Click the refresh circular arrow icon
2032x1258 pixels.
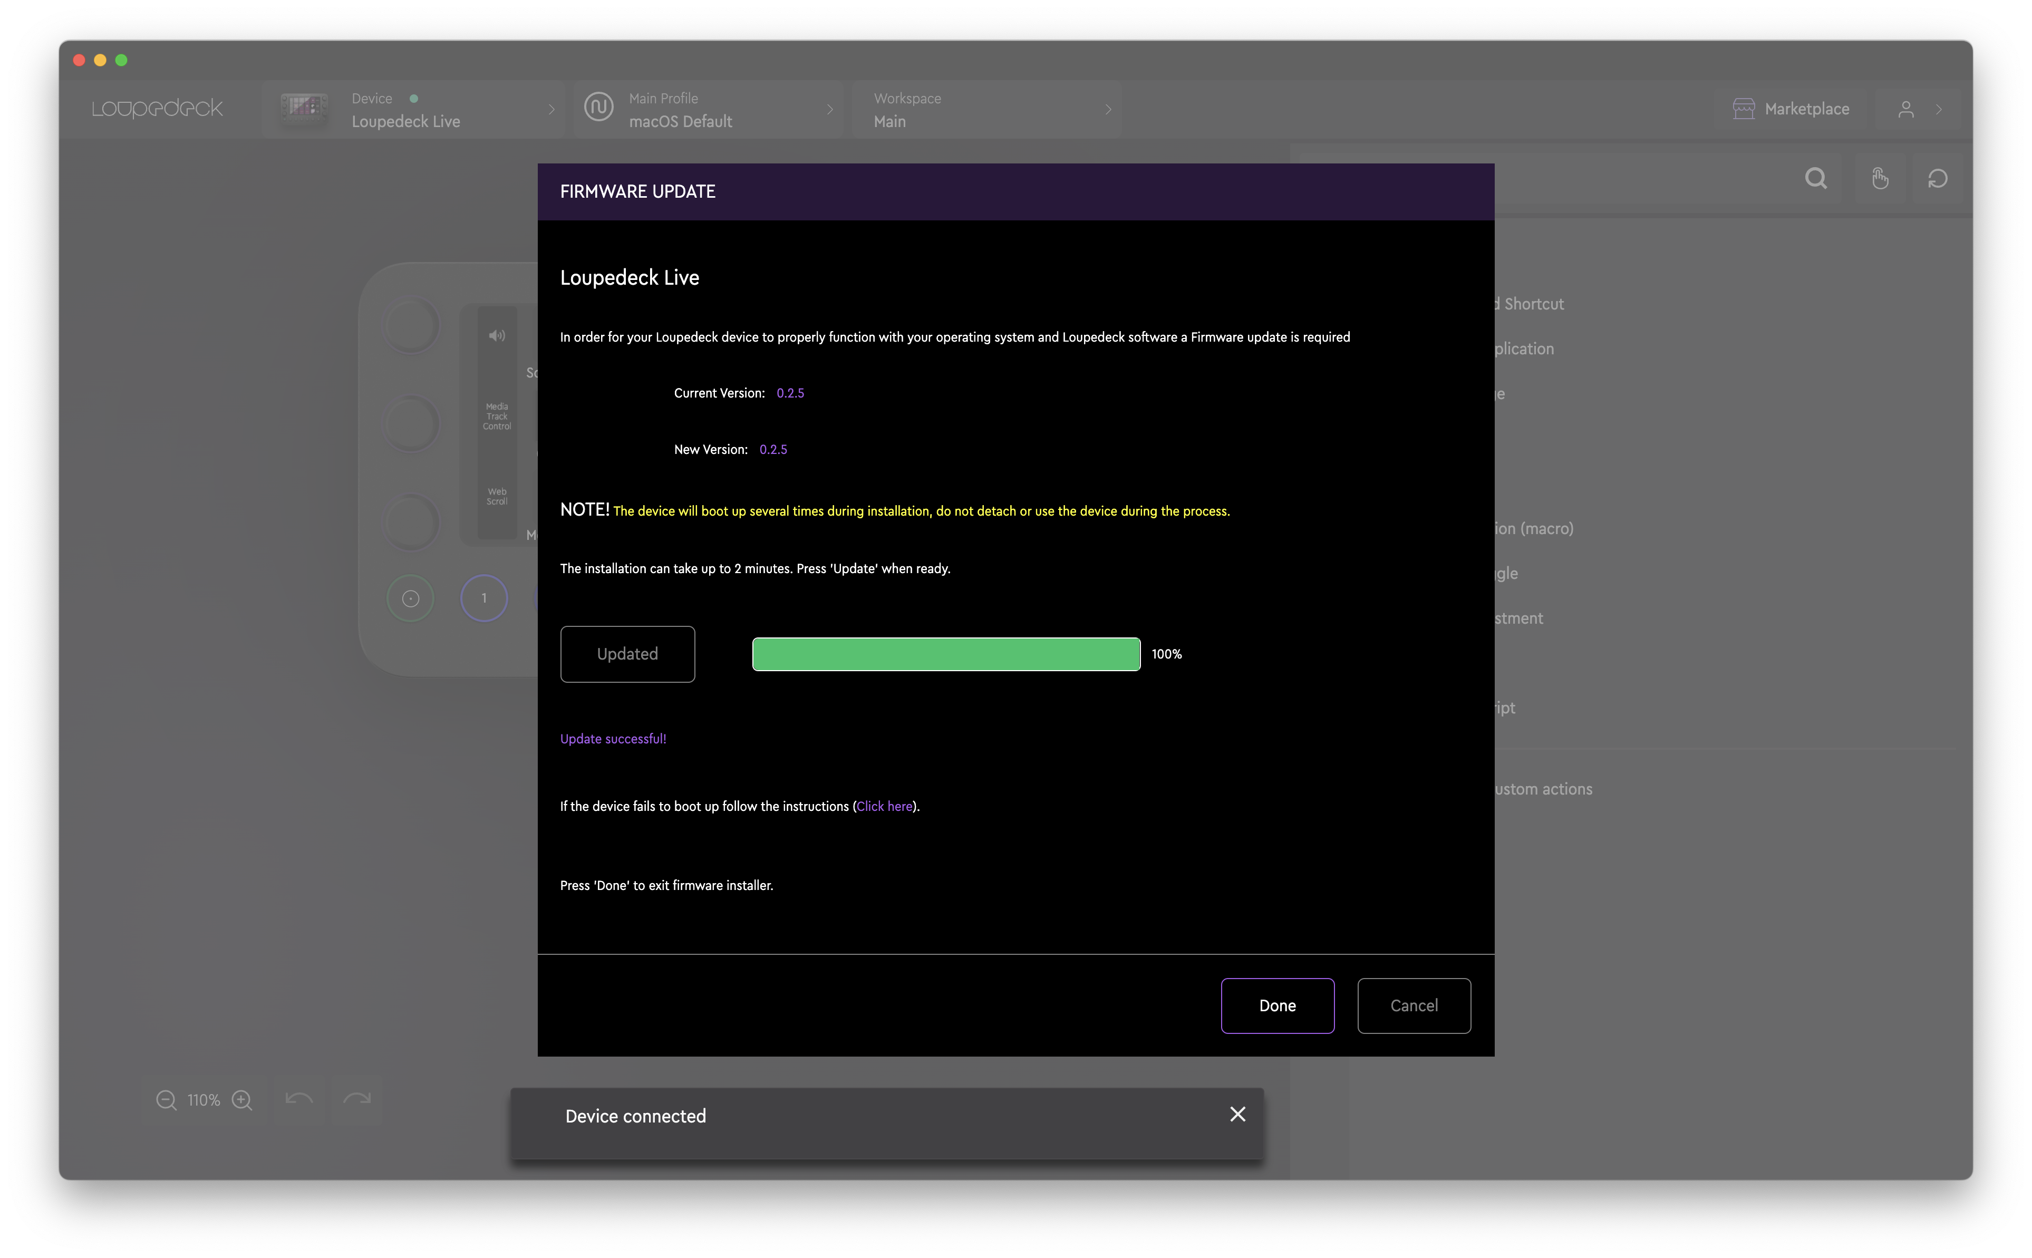coord(1937,178)
